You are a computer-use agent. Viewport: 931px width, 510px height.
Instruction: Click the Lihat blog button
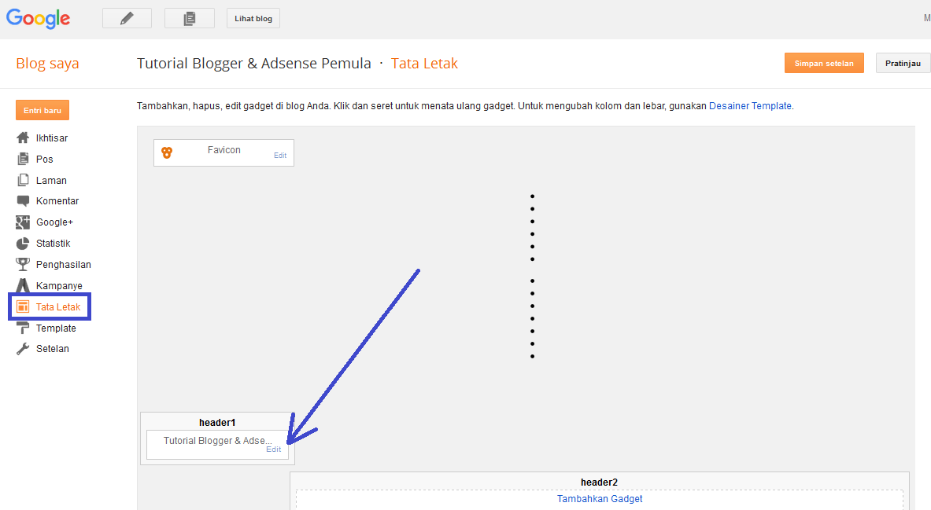pyautogui.click(x=253, y=18)
